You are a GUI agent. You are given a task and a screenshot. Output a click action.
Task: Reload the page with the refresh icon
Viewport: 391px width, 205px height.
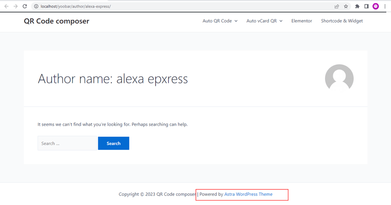coord(25,6)
